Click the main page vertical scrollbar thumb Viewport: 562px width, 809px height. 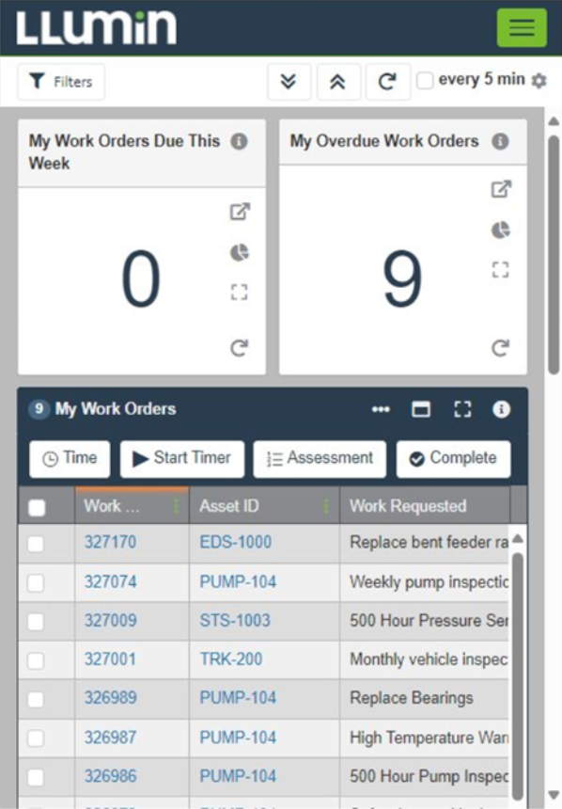point(554,255)
